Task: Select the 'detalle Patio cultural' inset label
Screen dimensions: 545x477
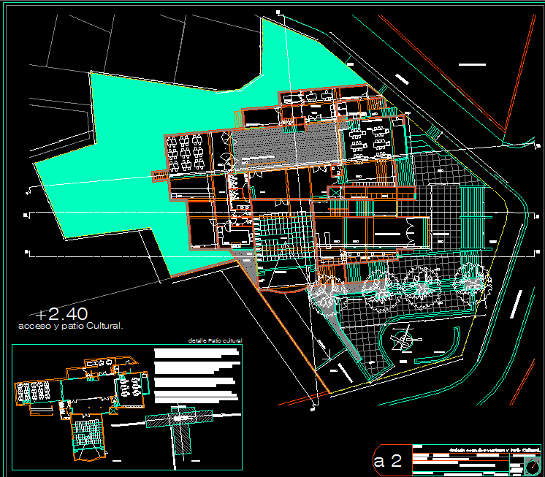Action: (214, 340)
